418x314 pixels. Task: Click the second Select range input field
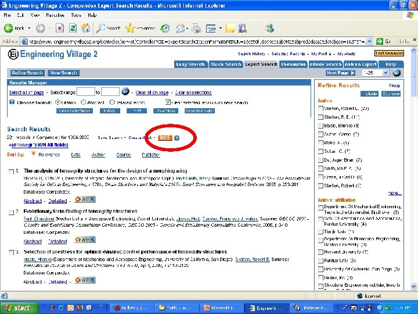tap(110, 92)
